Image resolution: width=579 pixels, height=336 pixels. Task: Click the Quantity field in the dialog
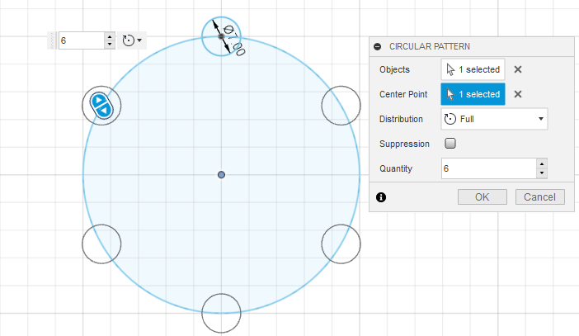point(487,168)
